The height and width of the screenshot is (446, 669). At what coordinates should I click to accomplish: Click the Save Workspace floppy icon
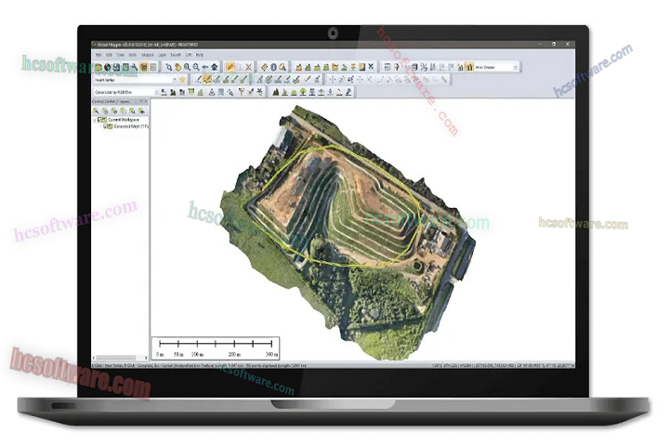click(x=116, y=67)
